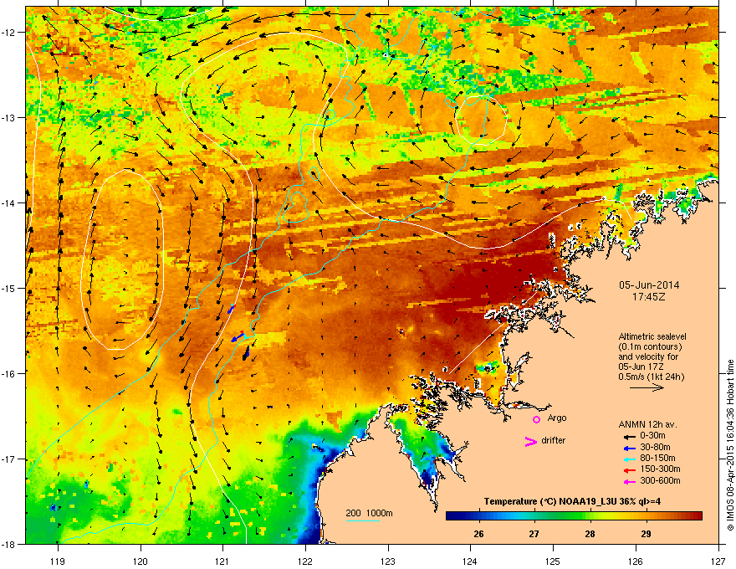Screen dimensions: 736x569
Task: Click the latitude label -14
Action: pos(9,202)
